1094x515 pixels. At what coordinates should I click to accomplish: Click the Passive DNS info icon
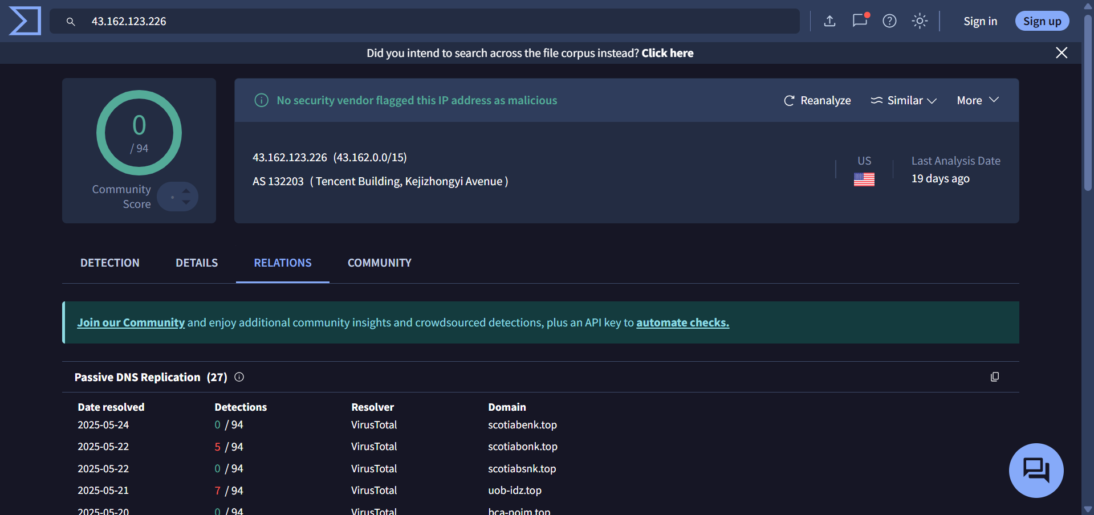click(239, 377)
